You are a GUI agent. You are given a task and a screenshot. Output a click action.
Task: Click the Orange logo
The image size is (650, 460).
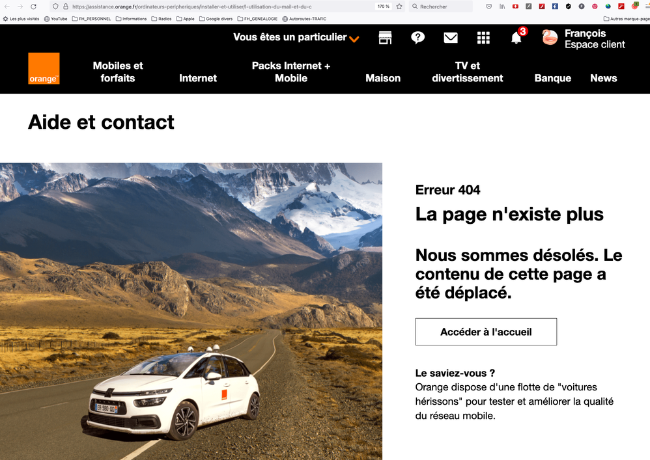pyautogui.click(x=44, y=68)
